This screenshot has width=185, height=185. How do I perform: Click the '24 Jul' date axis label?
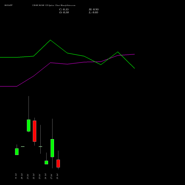[46, 176]
